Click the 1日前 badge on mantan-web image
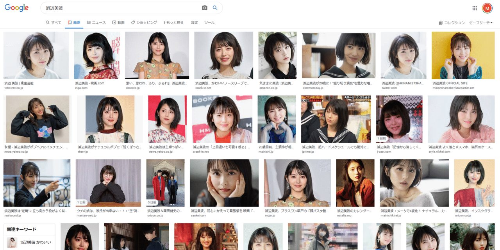 81,203
